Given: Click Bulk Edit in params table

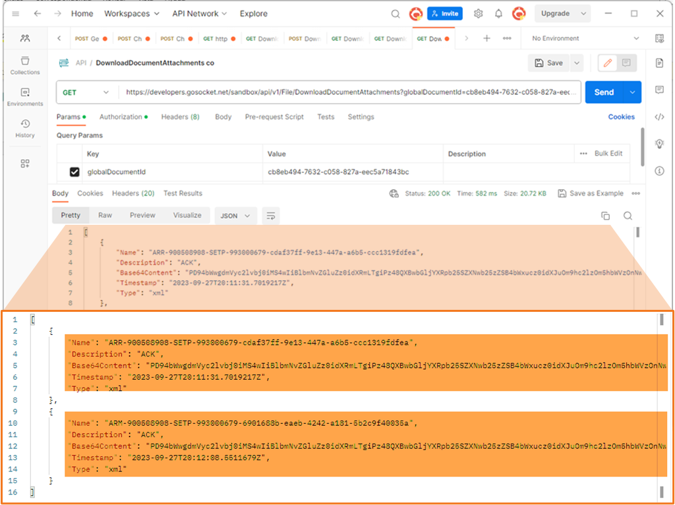Looking at the screenshot, I should 608,153.
